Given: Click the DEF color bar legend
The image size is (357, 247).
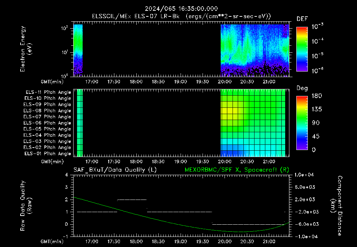Looking at the screenshot, I should (x=302, y=49).
